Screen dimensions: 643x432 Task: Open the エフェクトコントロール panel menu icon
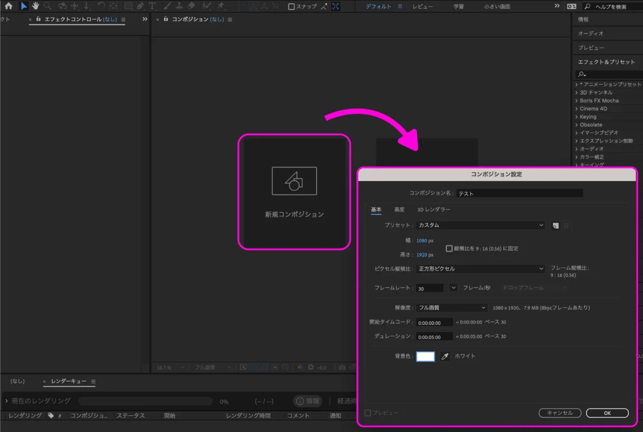123,19
